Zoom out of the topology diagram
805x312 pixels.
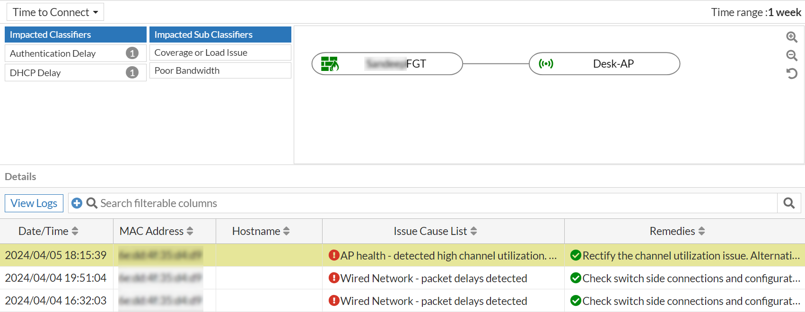click(792, 55)
